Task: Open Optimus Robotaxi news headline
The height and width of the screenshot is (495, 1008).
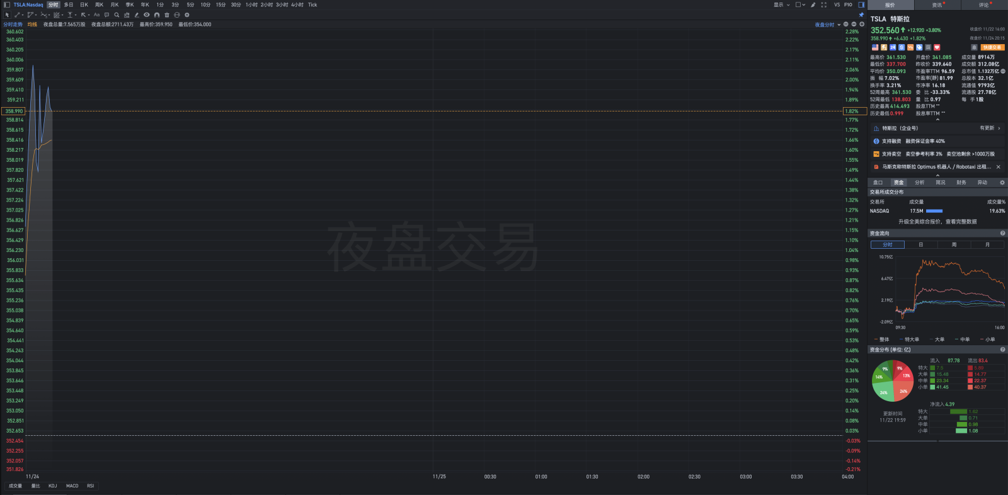Action: coord(936,167)
